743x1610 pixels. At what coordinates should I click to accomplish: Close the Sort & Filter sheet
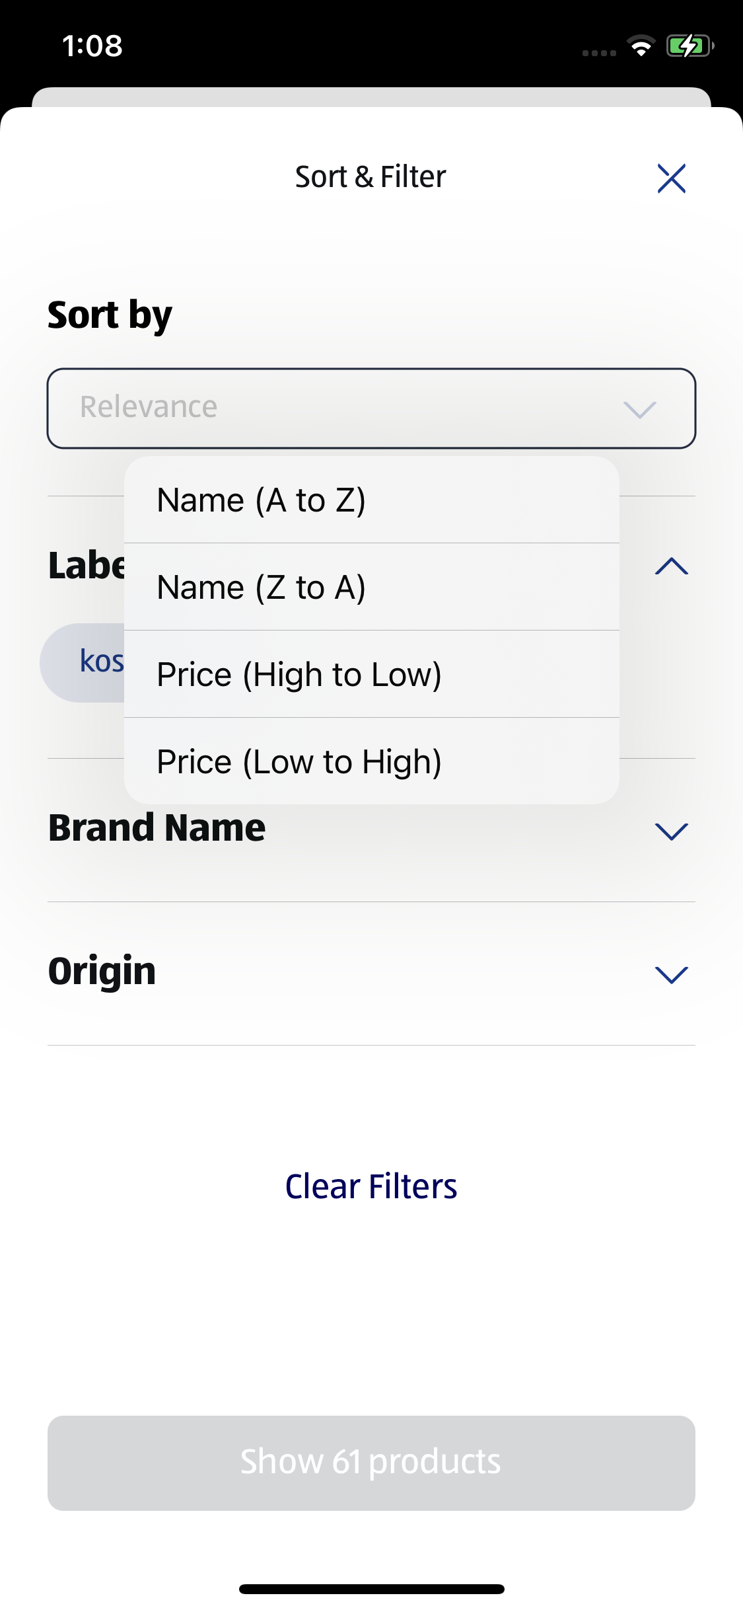point(671,178)
